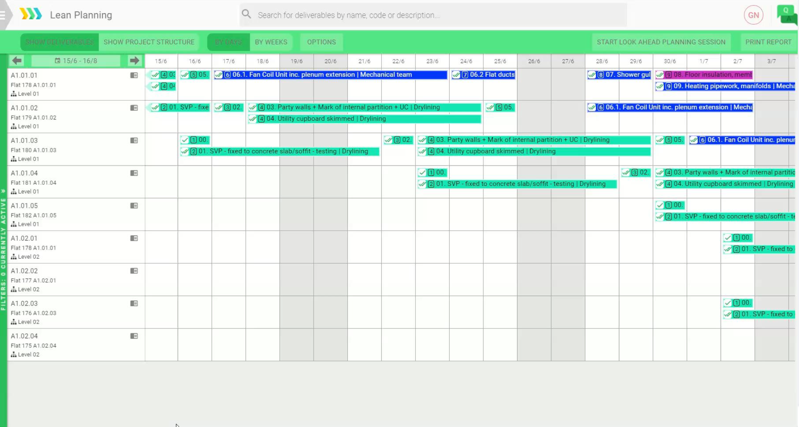Open details icon for row A1.02.02
Viewport: 799px width, 427px height.
[x=134, y=271]
